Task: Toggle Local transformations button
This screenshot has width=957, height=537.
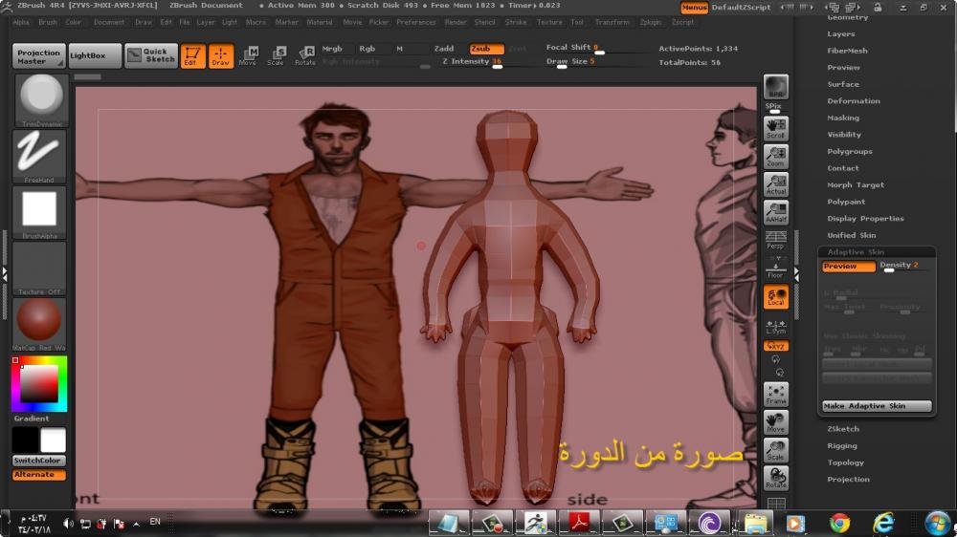Action: (776, 297)
